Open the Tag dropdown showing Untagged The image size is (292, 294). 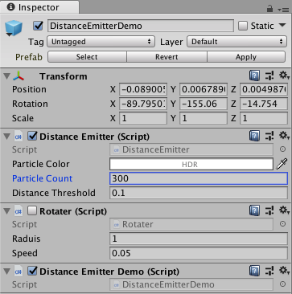point(101,42)
